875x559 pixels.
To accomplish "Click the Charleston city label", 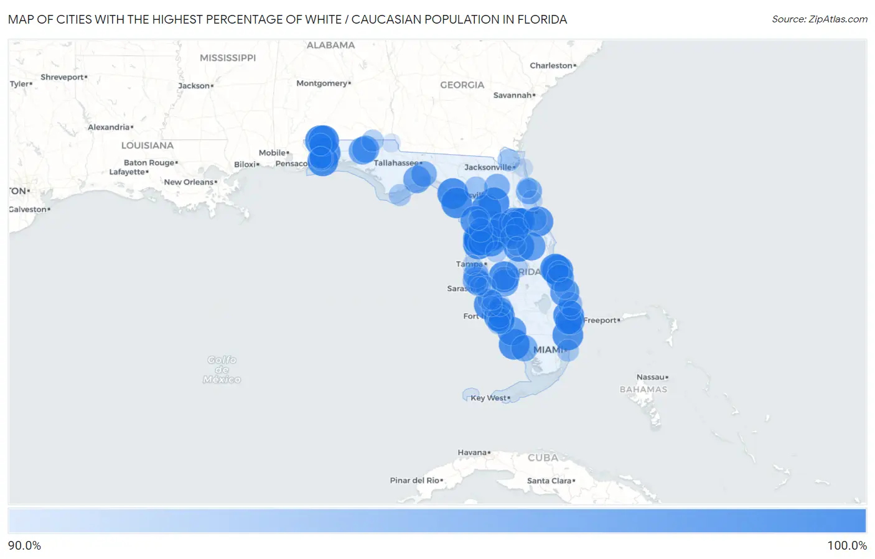I will click(x=551, y=65).
